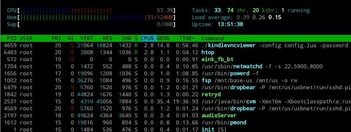Screen dimensions: 351x132
Task: Click the 0/0MB swap value
Action: click(x=165, y=24)
